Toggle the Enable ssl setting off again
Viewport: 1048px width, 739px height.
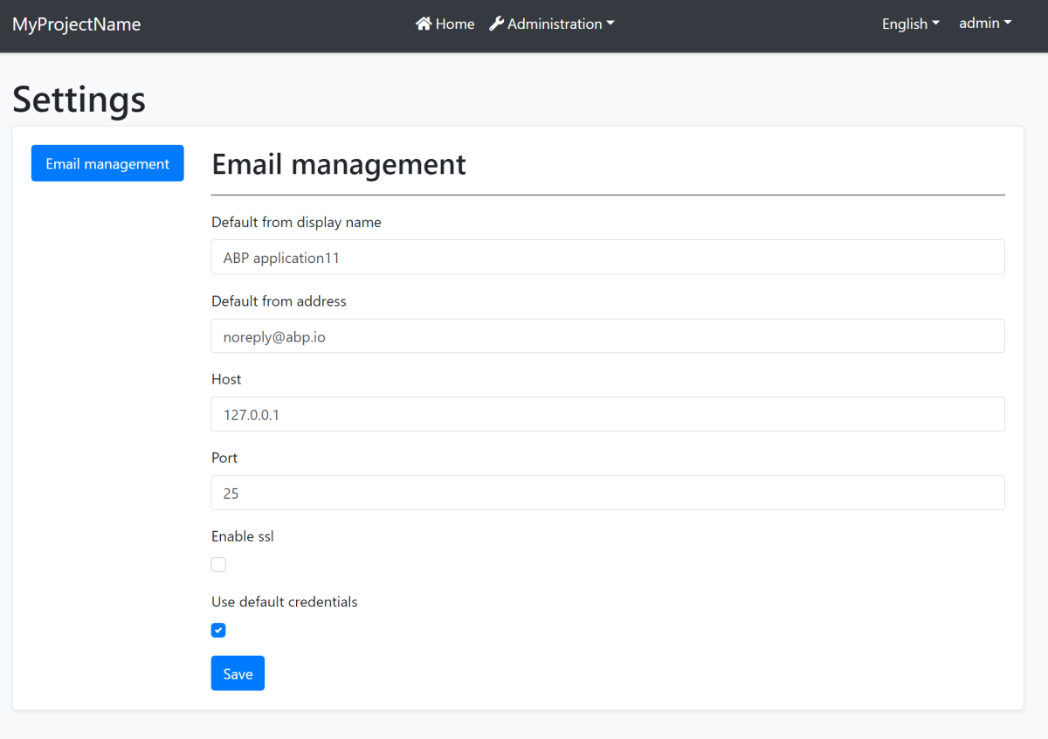pyautogui.click(x=217, y=564)
